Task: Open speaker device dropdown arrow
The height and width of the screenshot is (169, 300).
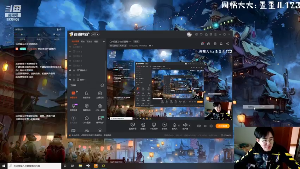Action: (190, 125)
